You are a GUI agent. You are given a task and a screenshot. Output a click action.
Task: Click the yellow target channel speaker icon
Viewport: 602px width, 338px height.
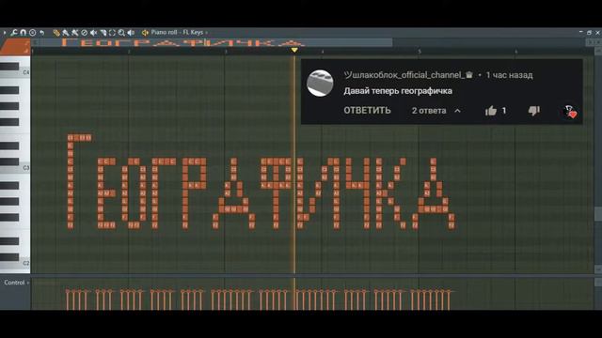(x=145, y=33)
